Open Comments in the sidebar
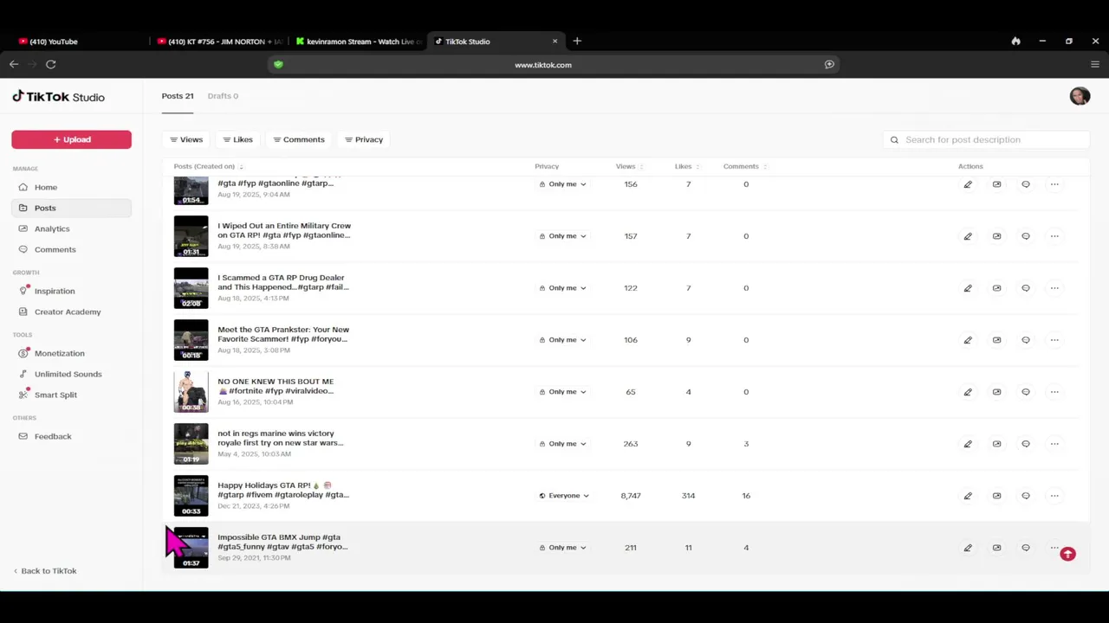The width and height of the screenshot is (1109, 623). (x=71, y=249)
